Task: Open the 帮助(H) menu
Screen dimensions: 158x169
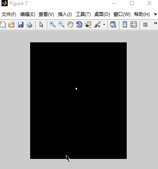Action: tap(142, 14)
